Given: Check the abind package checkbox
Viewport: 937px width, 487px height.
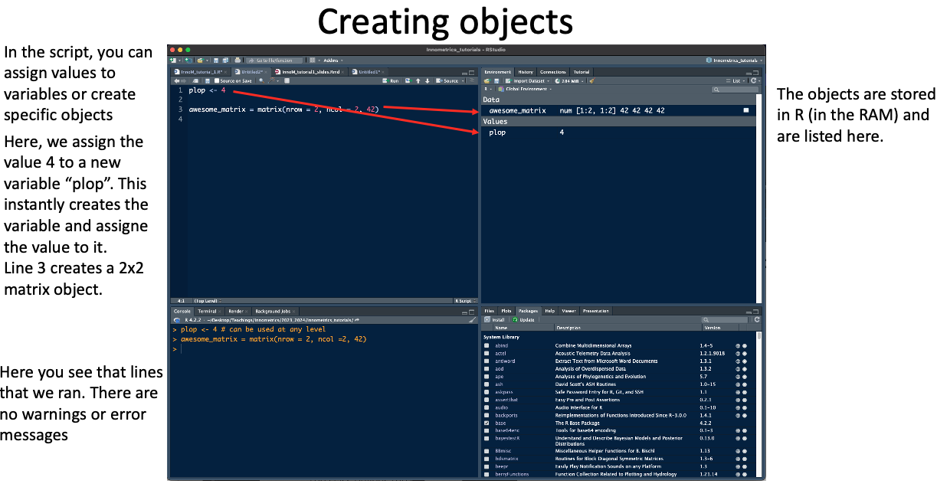Looking at the screenshot, I should coord(487,346).
